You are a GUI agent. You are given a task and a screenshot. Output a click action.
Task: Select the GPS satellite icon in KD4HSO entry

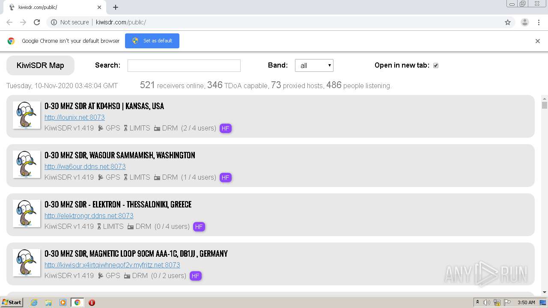(x=101, y=128)
